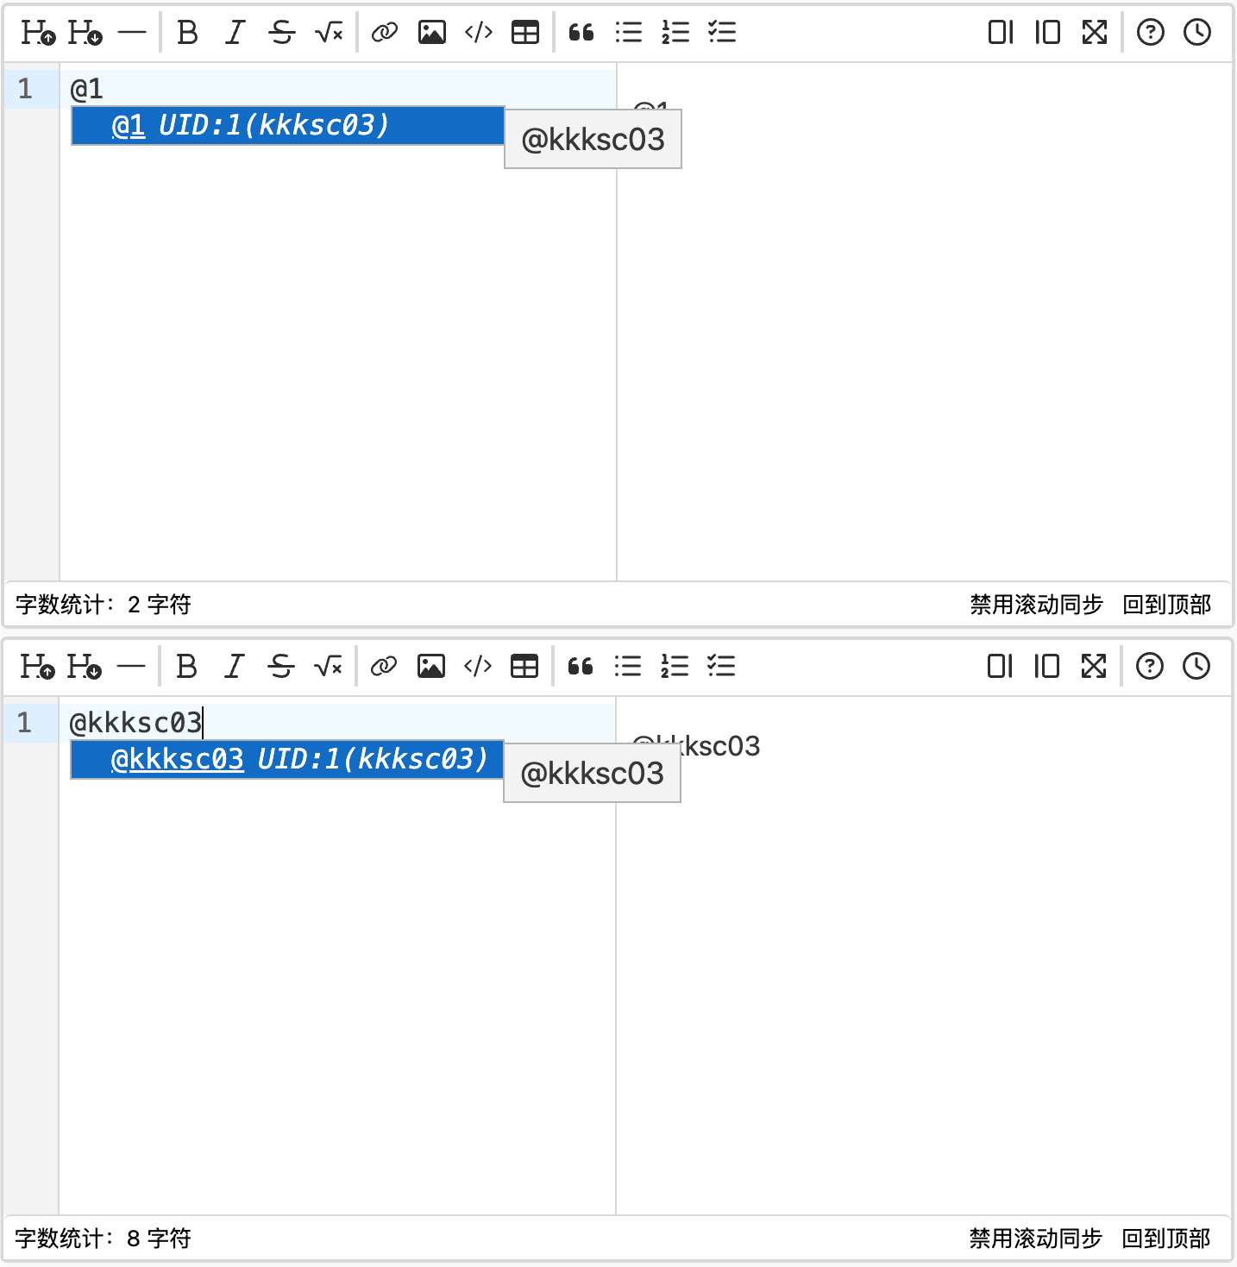Switch top editor to edit-only layout

[1001, 33]
